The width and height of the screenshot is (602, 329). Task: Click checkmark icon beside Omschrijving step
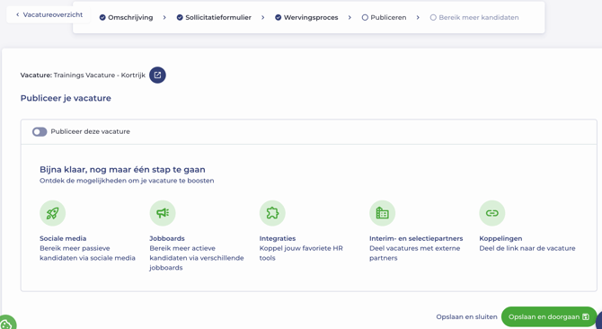(102, 18)
